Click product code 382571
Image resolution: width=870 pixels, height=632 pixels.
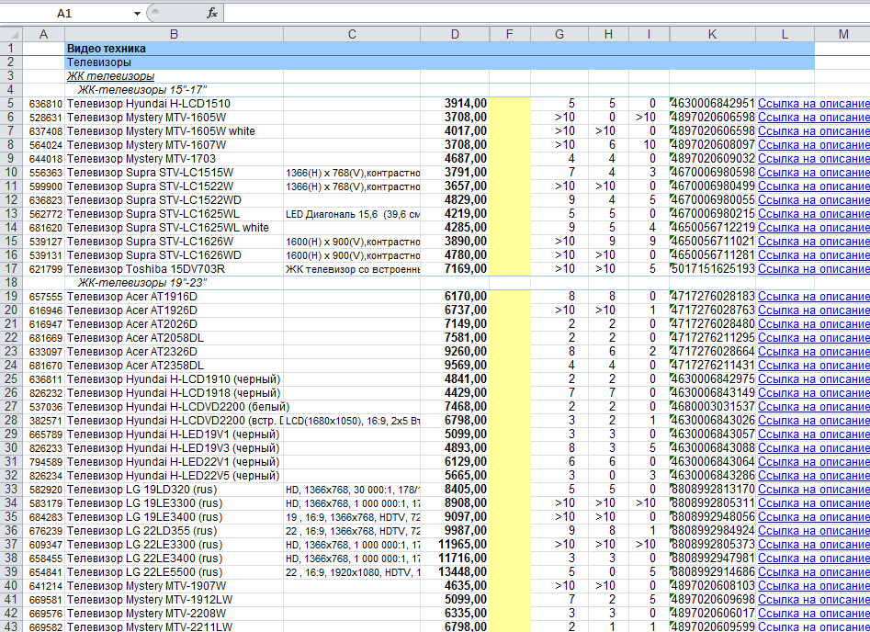44,420
